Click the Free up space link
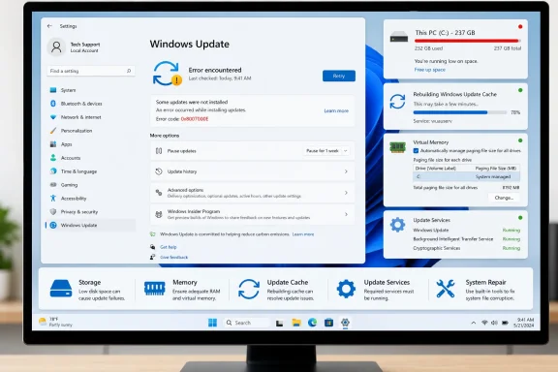 [x=430, y=70]
